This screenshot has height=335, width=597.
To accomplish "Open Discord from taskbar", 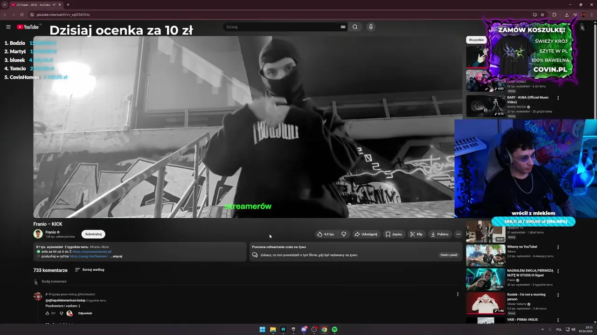I will (304, 329).
